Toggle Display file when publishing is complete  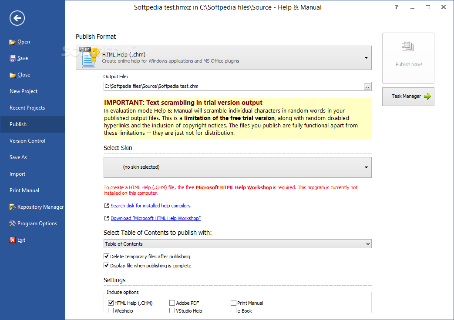(107, 265)
